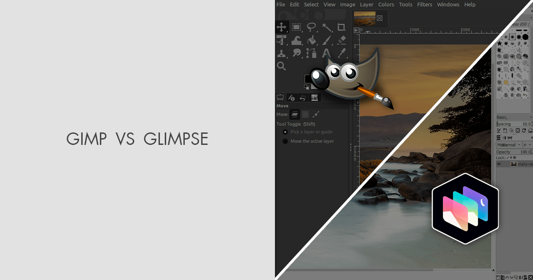Screen dimensions: 533x280
Task: Click the Tool Options tab icon
Action: 281,98
